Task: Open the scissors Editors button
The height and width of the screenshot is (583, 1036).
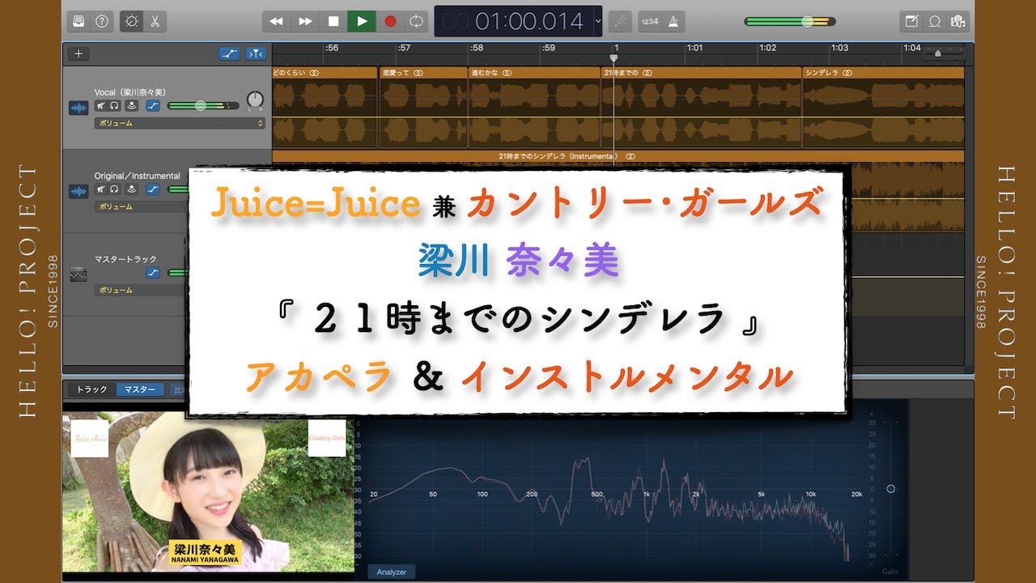Action: (x=155, y=21)
